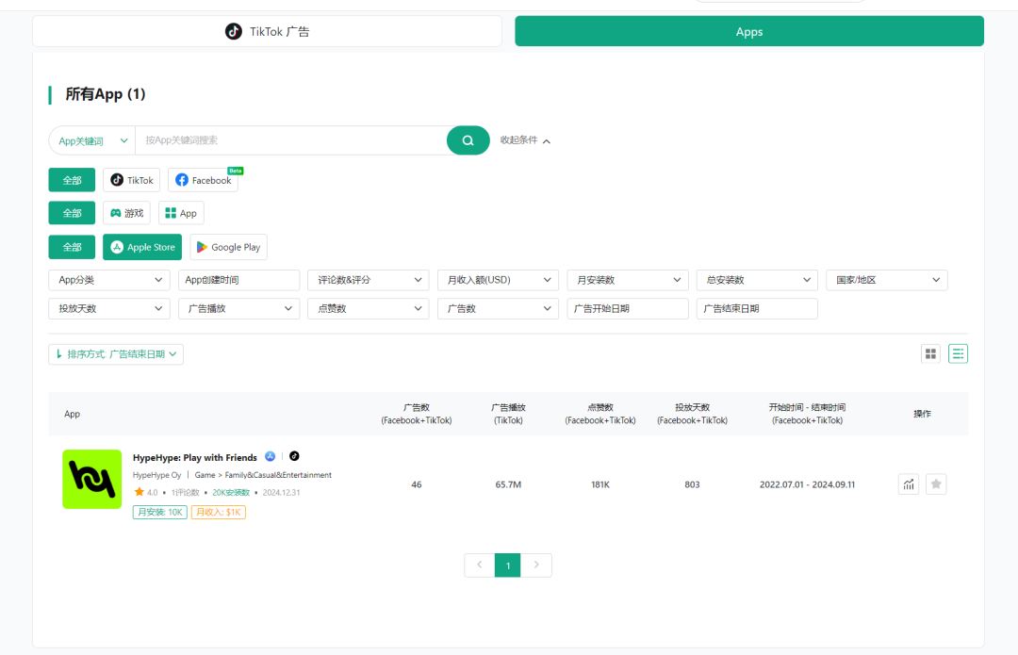The height and width of the screenshot is (655, 1018).
Task: Open the 点赞数 dropdown
Action: [369, 308]
